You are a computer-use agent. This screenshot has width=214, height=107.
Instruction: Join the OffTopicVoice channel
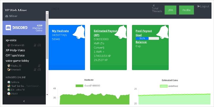point(15,55)
